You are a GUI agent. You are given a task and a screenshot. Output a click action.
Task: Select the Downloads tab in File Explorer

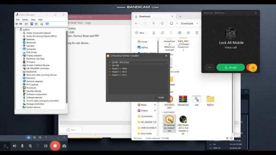pyautogui.click(x=153, y=16)
